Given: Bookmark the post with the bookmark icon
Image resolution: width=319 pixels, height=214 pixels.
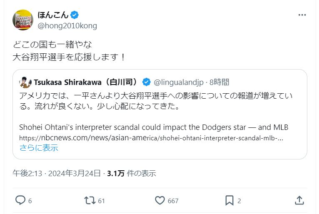Looking at the screenshot, I should (x=229, y=200).
